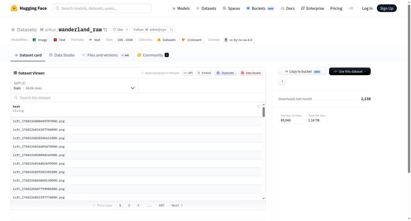
Task: Click the Next page button
Action: point(177,205)
